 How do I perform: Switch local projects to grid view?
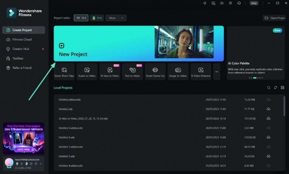[282, 88]
